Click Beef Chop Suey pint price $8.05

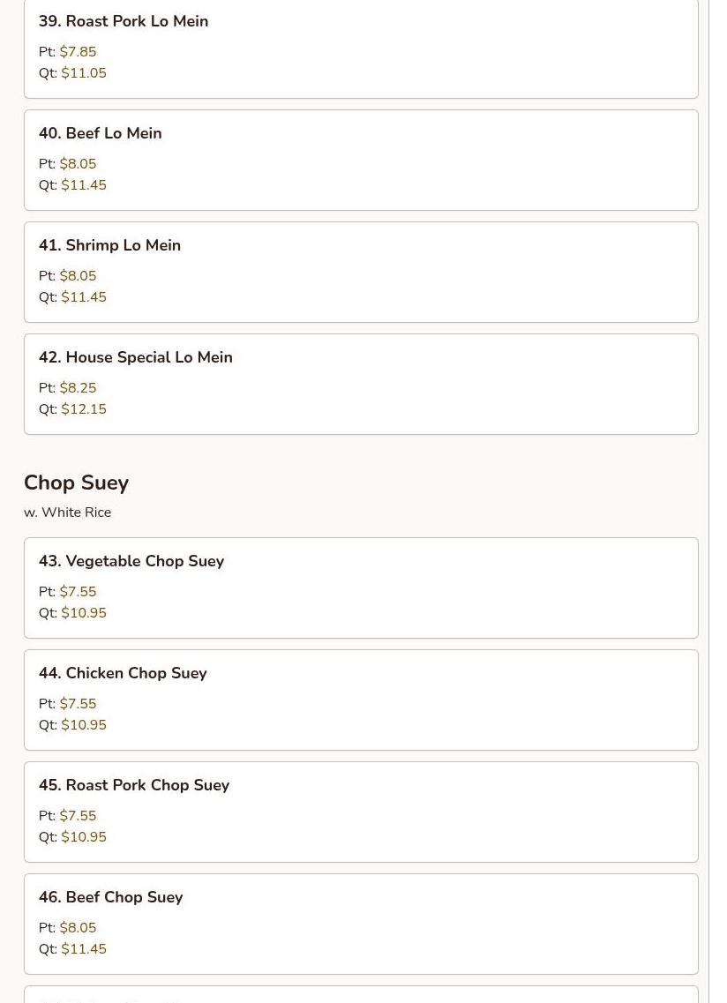tap(78, 927)
